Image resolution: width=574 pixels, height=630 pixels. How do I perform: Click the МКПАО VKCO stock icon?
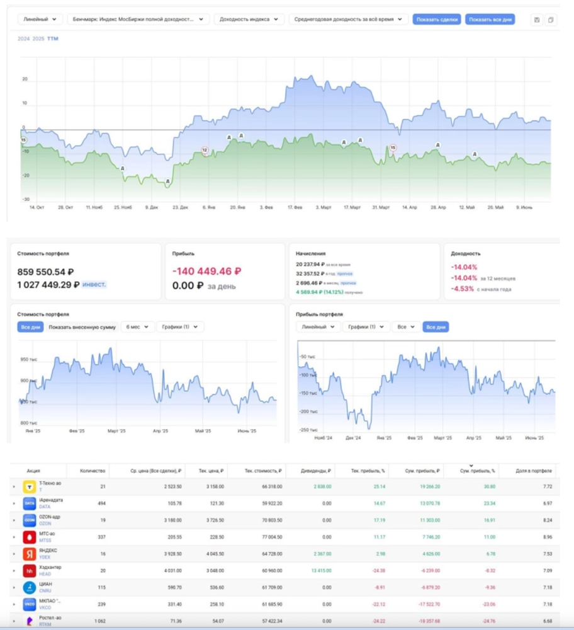30,604
